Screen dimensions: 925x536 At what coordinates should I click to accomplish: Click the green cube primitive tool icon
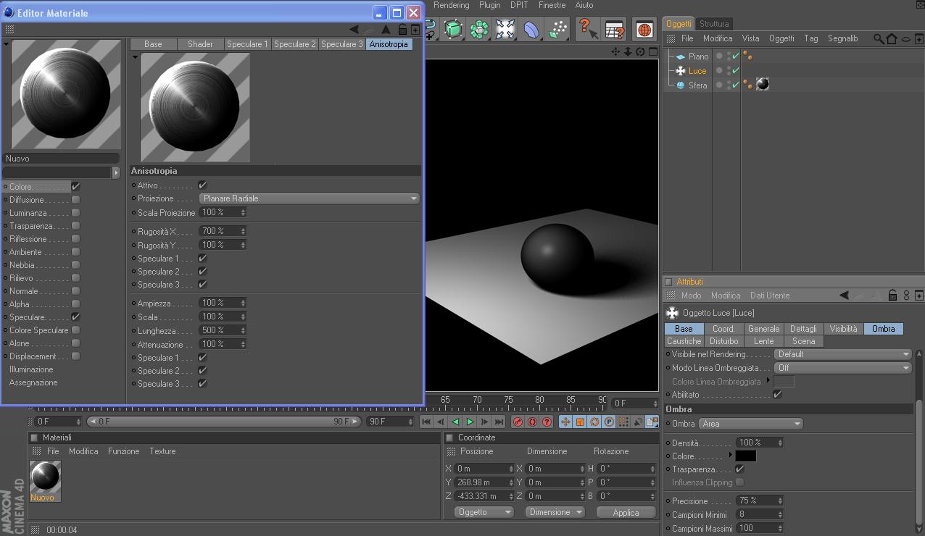[454, 29]
